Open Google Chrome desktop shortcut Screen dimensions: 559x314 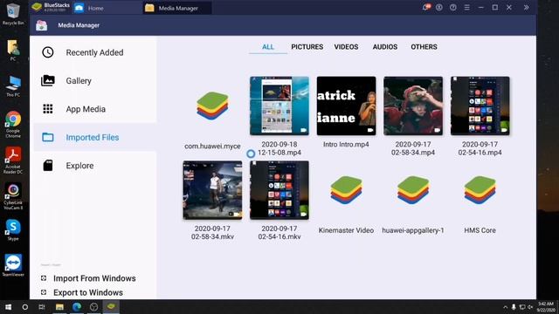point(13,124)
